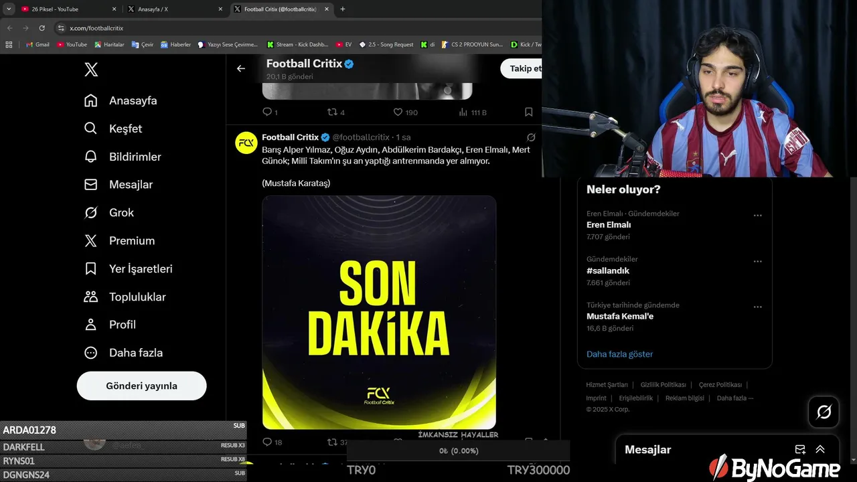The height and width of the screenshot is (482, 857).
Task: Open Çerez Politikası footer link
Action: (720, 385)
